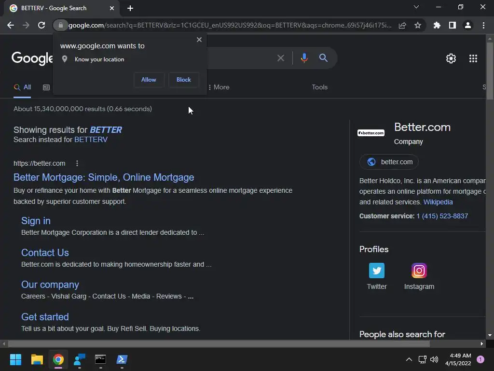494x371 pixels.
Task: Click the scroll-right arrow of horizontal scrollbar
Action: tap(482, 343)
